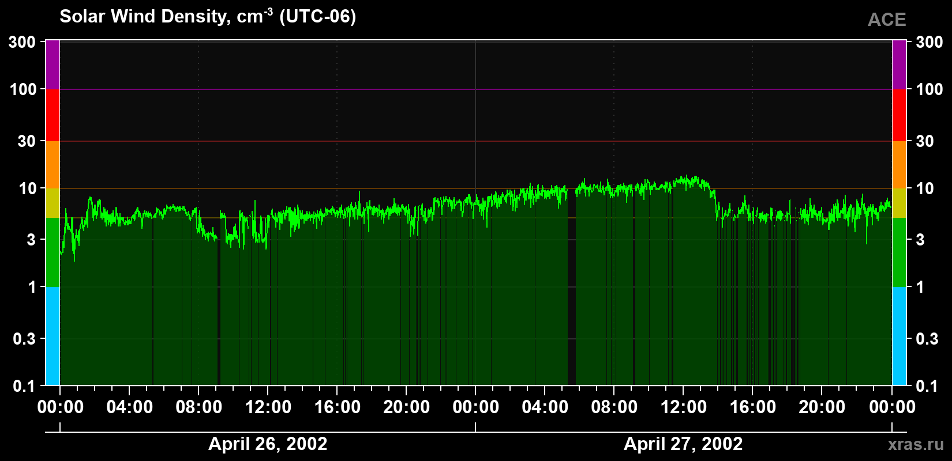
Task: Click the 100 value on left axis
Action: [x=24, y=89]
